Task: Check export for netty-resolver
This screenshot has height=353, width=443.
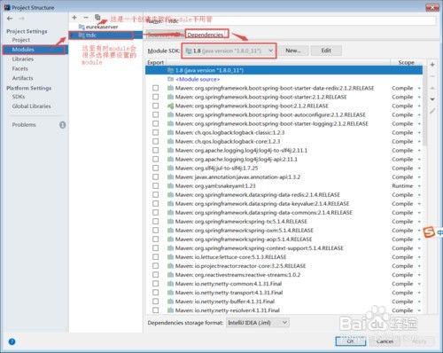Action: (156, 310)
